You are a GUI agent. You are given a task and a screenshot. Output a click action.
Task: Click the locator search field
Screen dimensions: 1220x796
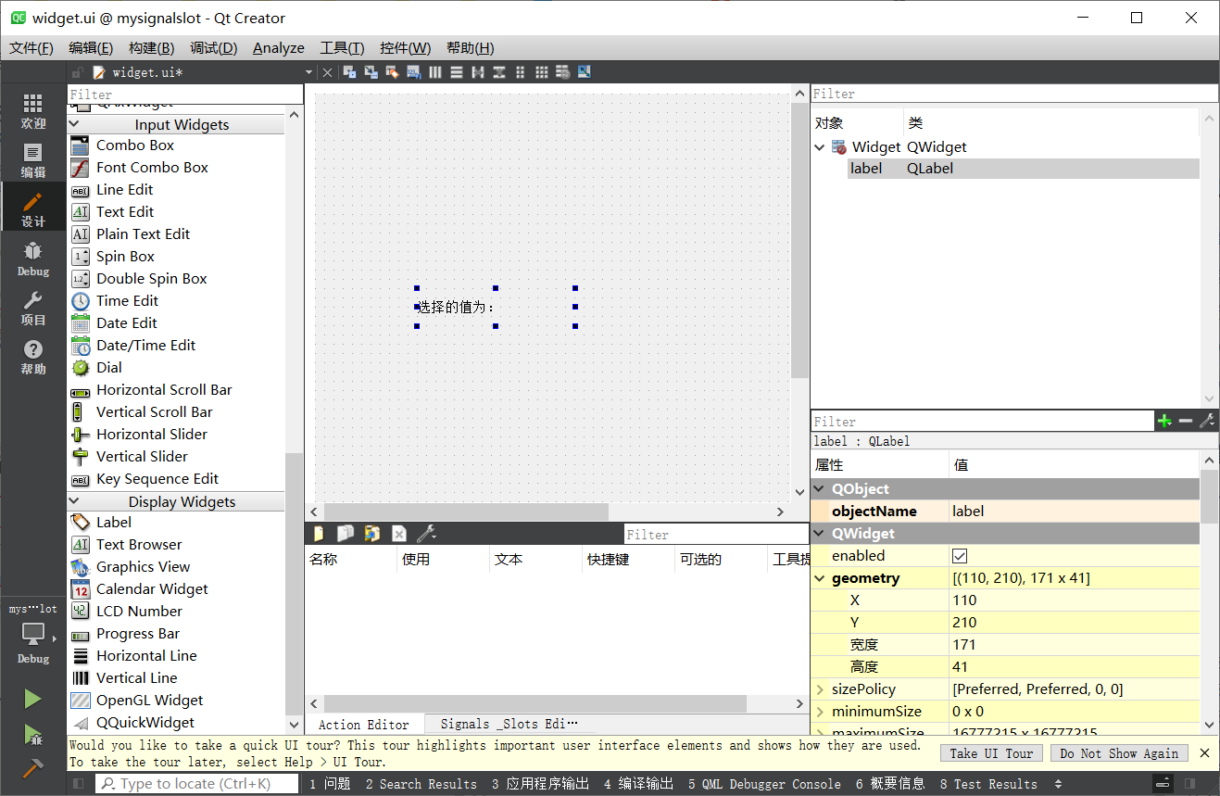(197, 784)
